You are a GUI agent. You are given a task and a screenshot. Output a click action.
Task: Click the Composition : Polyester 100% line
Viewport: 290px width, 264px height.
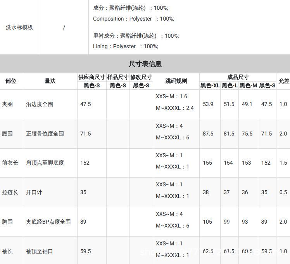[x=133, y=19]
